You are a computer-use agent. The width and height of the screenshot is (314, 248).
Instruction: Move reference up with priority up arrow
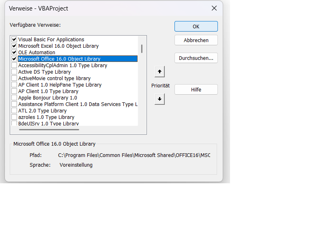[x=159, y=72]
